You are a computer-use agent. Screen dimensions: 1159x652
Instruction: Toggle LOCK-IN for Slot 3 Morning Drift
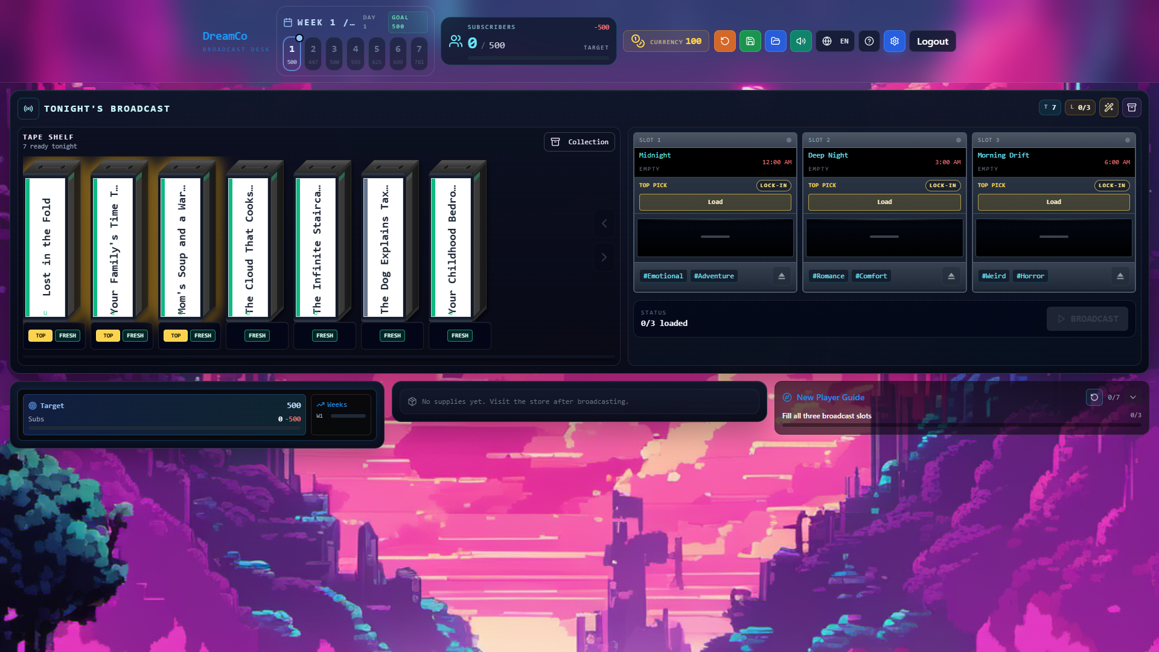click(x=1111, y=185)
